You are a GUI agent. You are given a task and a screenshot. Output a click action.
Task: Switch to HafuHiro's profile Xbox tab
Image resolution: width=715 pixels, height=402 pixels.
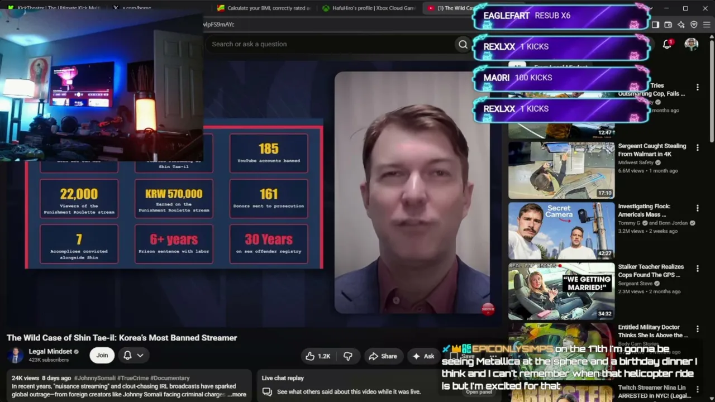pyautogui.click(x=369, y=8)
